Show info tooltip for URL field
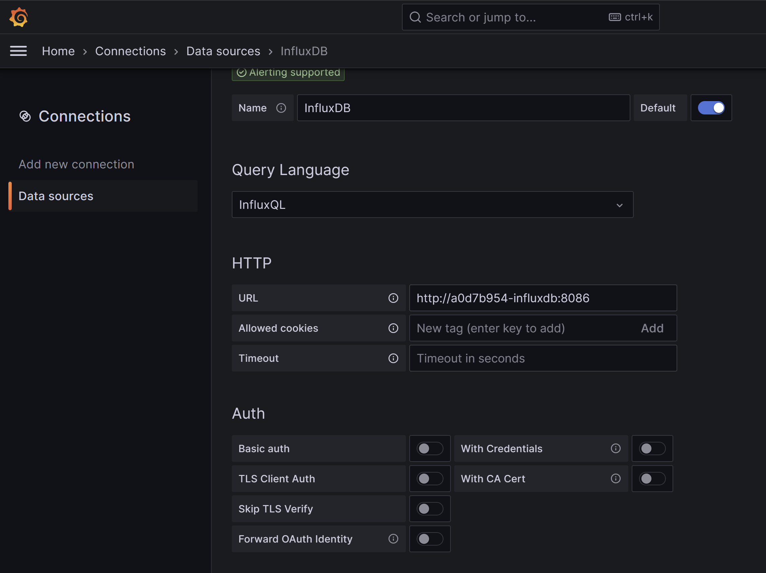Image resolution: width=766 pixels, height=573 pixels. (x=394, y=298)
